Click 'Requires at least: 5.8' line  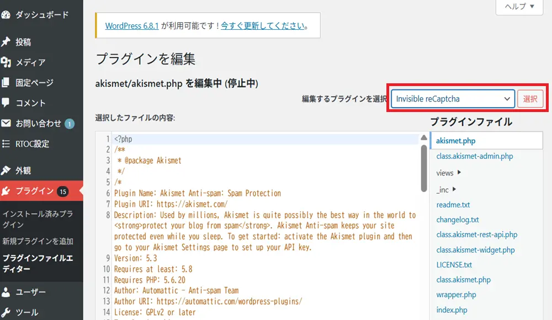click(x=153, y=269)
